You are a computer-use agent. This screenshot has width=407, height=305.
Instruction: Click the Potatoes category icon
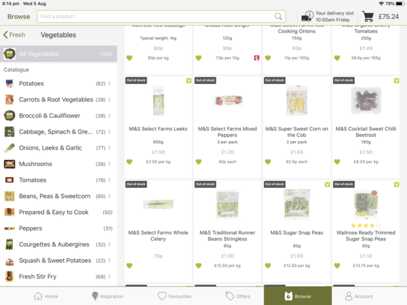[9, 83]
